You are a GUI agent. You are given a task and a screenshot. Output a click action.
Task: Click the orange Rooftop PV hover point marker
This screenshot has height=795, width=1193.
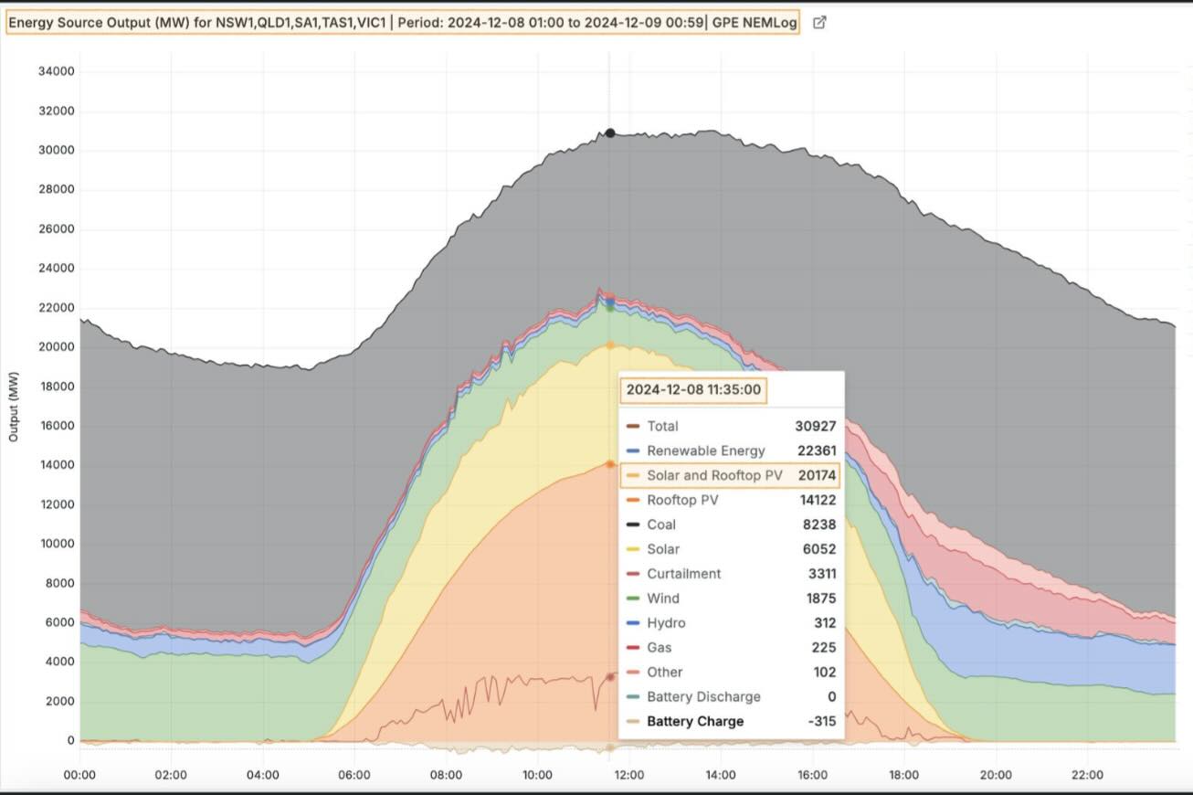[x=610, y=464]
